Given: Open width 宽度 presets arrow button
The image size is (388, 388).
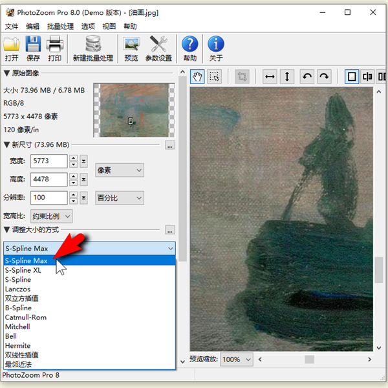Looking at the screenshot, I should tap(83, 161).
